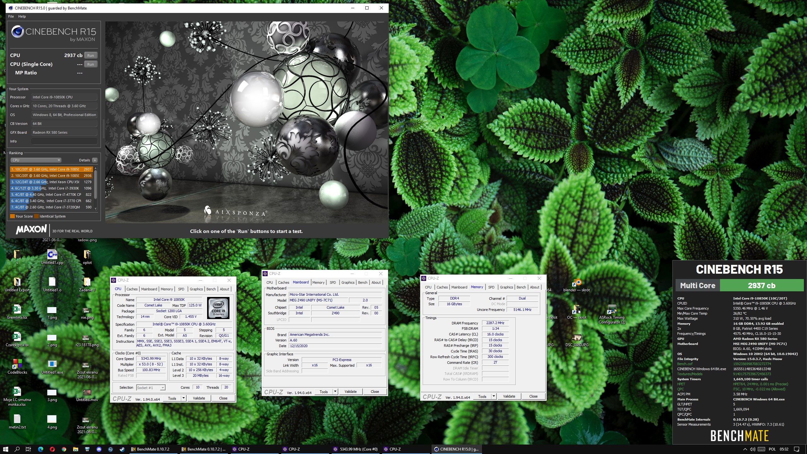Show hidden system tray icons

point(745,449)
